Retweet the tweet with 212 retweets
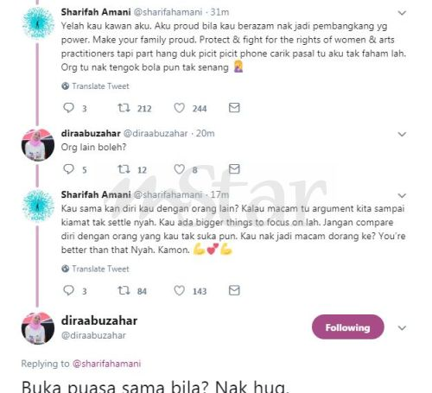 (x=124, y=108)
